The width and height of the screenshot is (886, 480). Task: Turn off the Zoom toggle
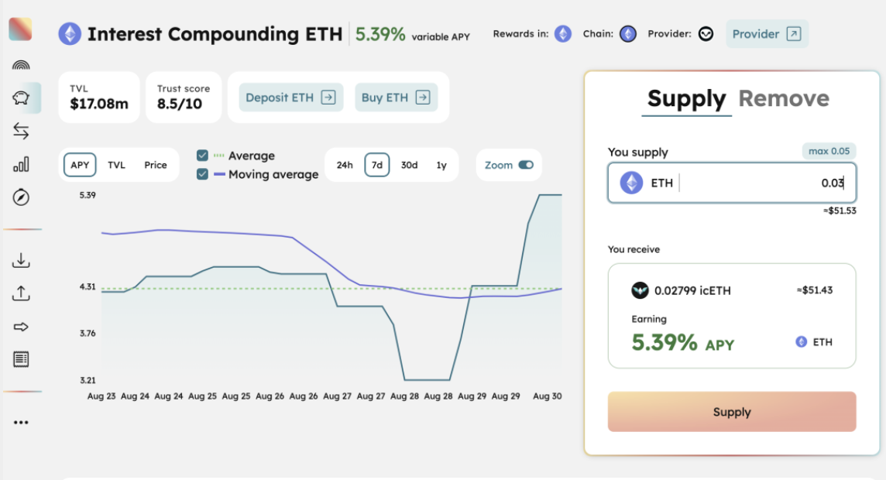click(526, 165)
